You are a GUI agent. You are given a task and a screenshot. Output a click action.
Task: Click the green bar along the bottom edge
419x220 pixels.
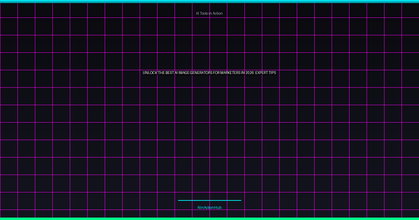pyautogui.click(x=209, y=219)
